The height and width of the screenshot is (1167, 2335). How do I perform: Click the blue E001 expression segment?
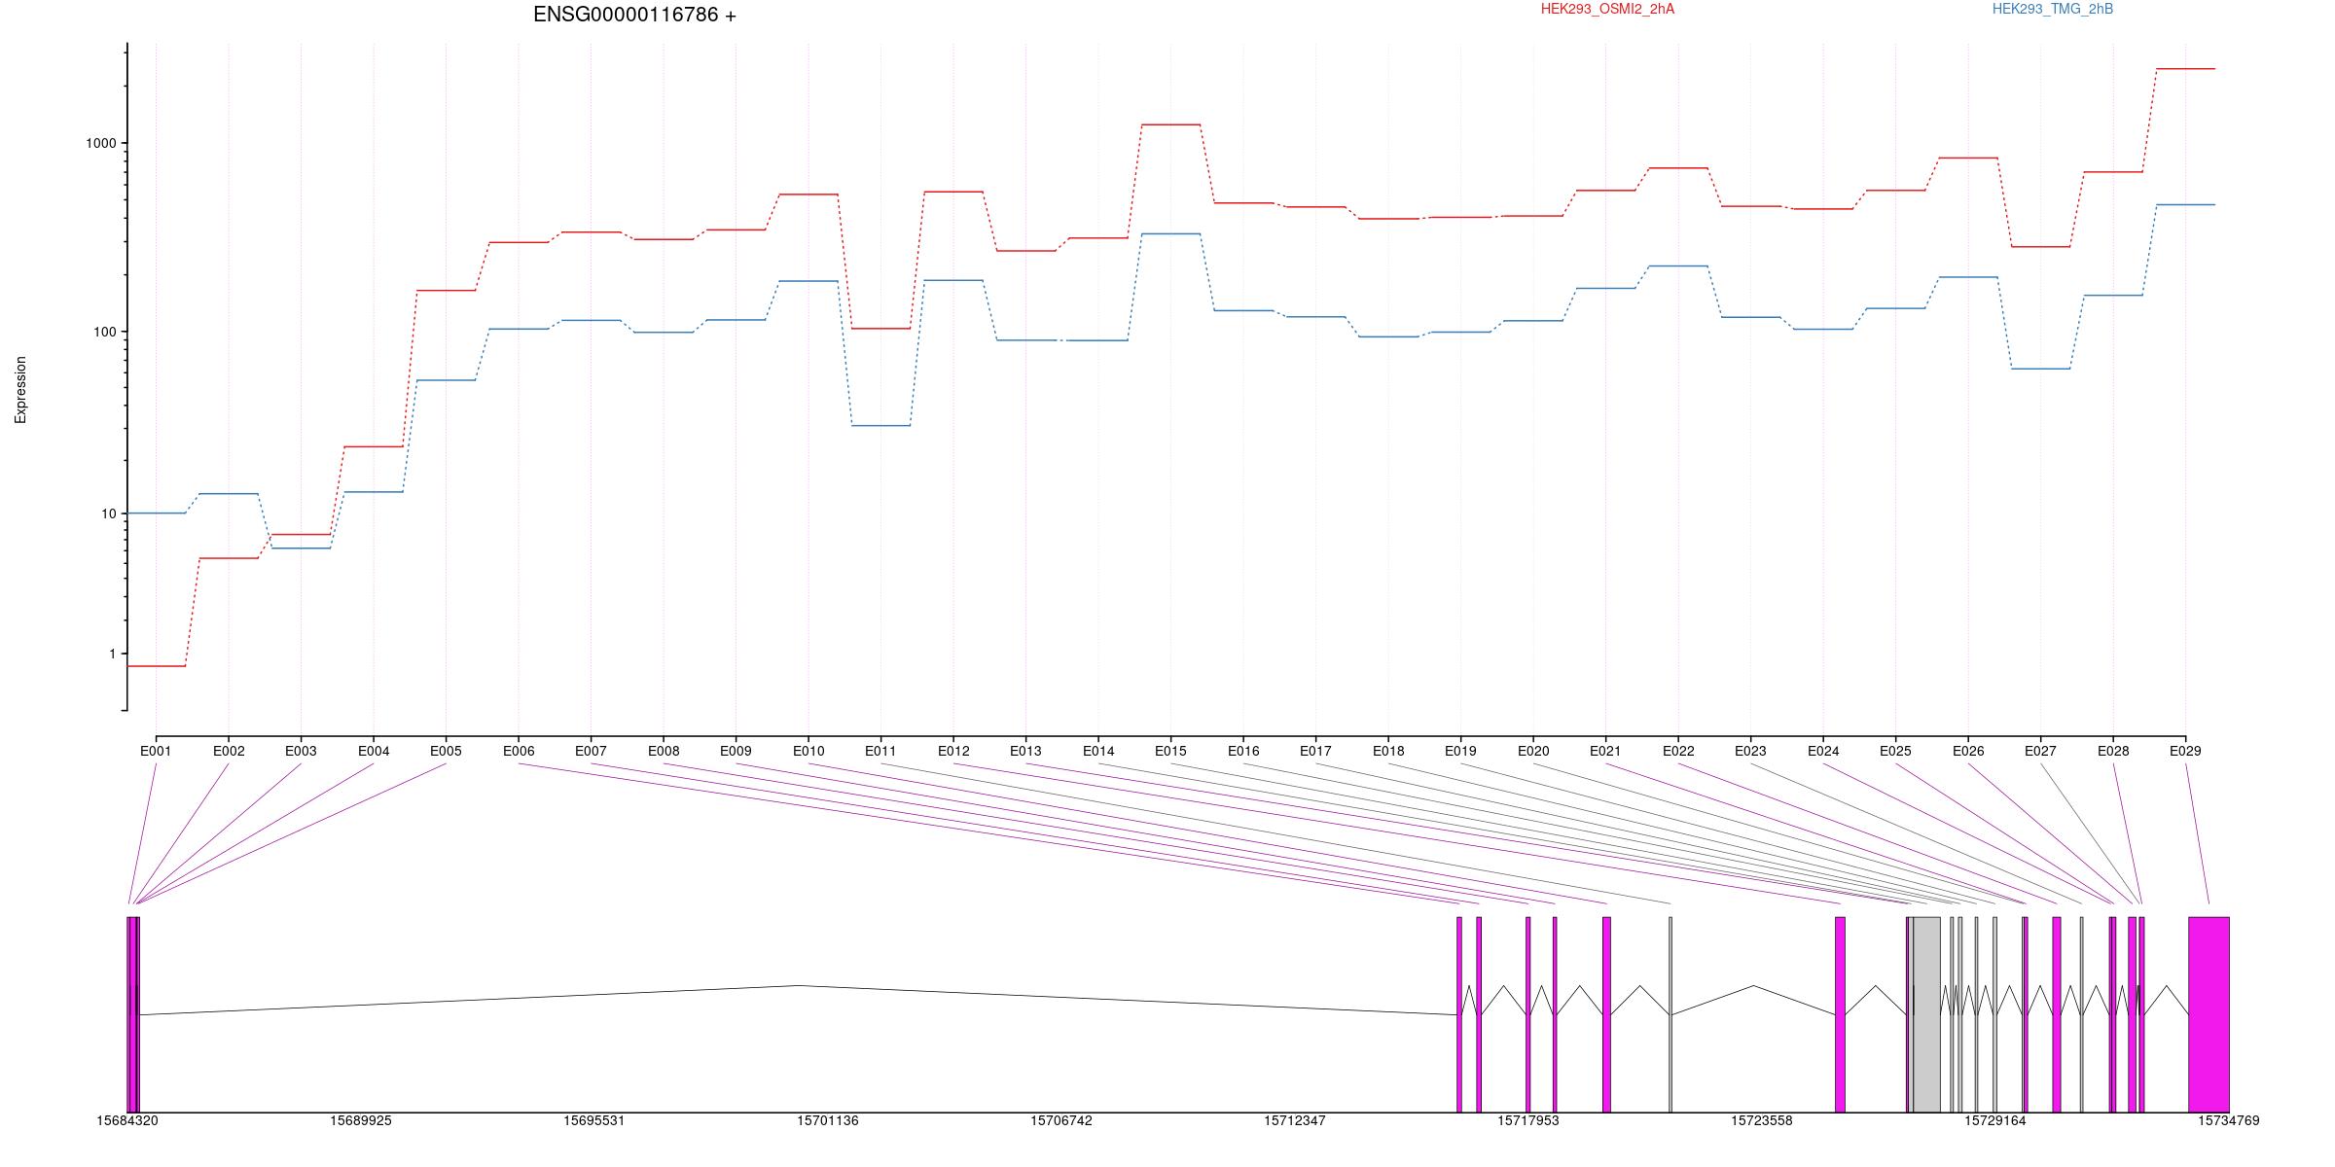pyautogui.click(x=156, y=513)
